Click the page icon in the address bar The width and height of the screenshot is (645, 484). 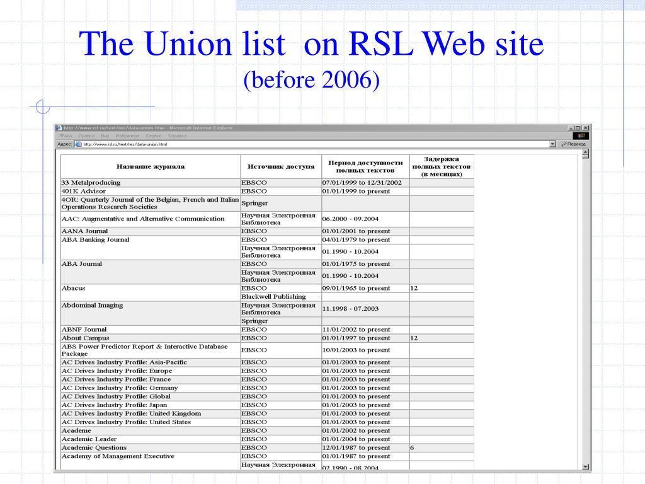pos(77,144)
